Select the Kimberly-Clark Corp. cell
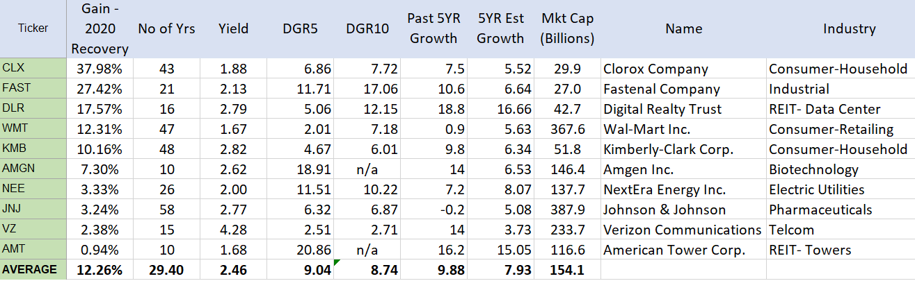This screenshot has height=281, width=915. pos(683,149)
